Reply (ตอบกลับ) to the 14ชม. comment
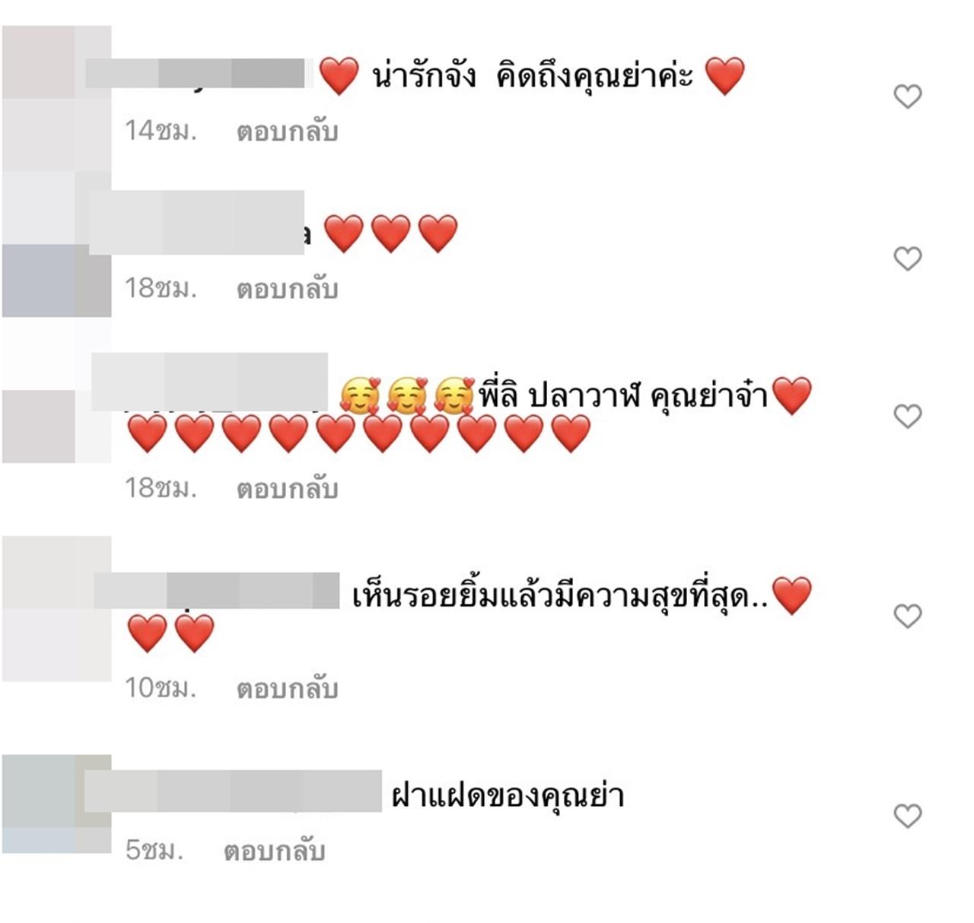974x923 pixels. click(287, 132)
